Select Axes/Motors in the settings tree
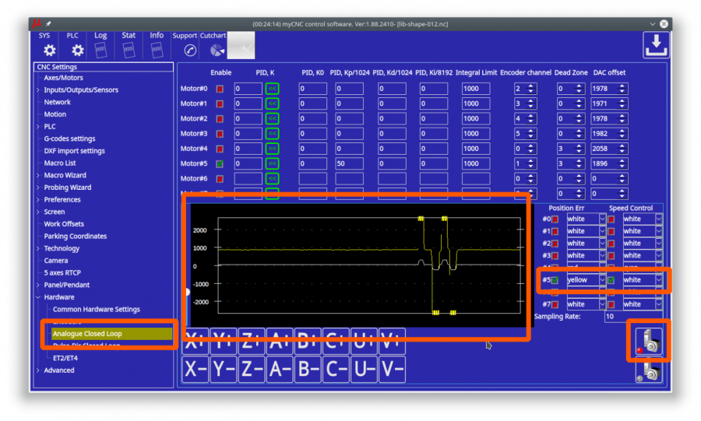Viewport: 701px width, 421px height. coord(63,78)
